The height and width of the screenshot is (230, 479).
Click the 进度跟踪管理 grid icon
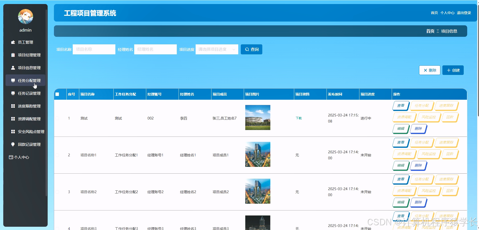pyautogui.click(x=13, y=106)
